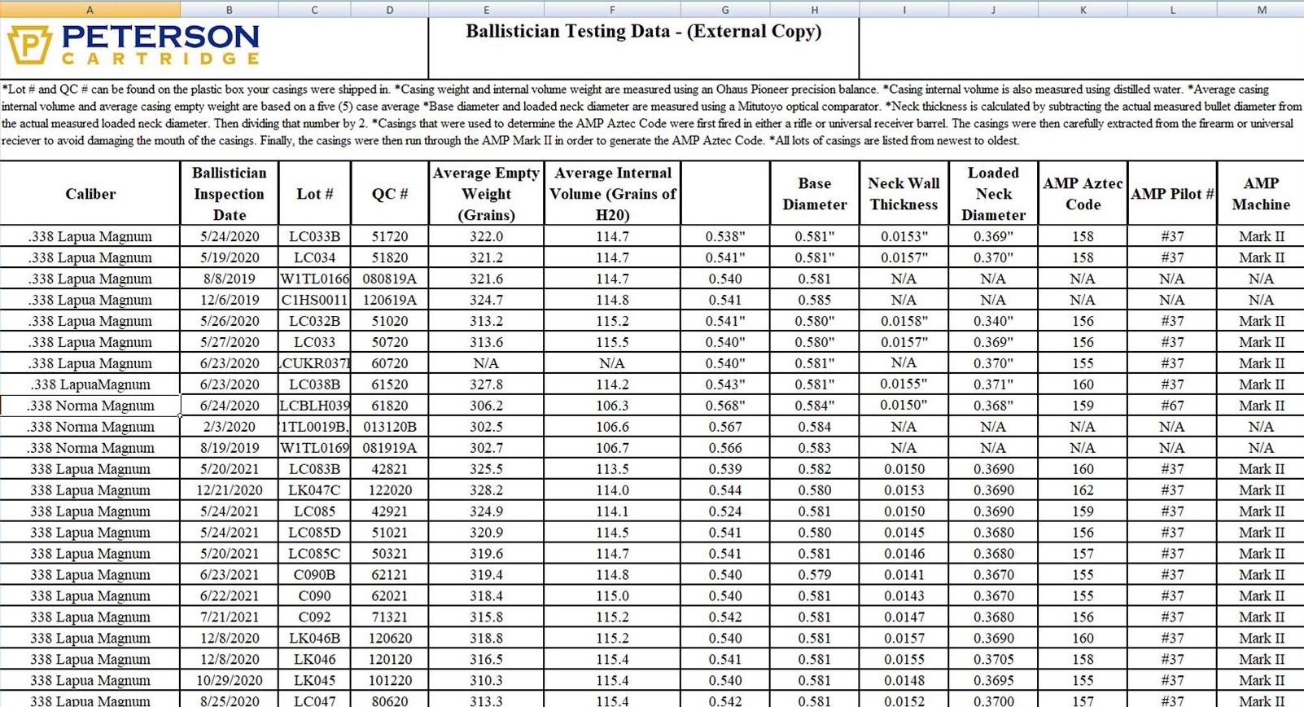The width and height of the screenshot is (1304, 707).
Task: Select lot cell W1TL0166
Action: [x=314, y=279]
